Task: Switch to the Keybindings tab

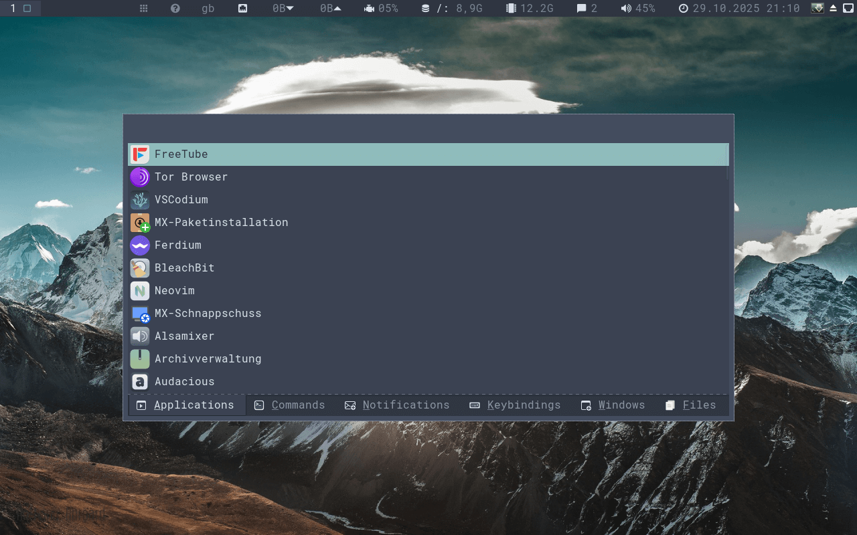Action: (516, 405)
